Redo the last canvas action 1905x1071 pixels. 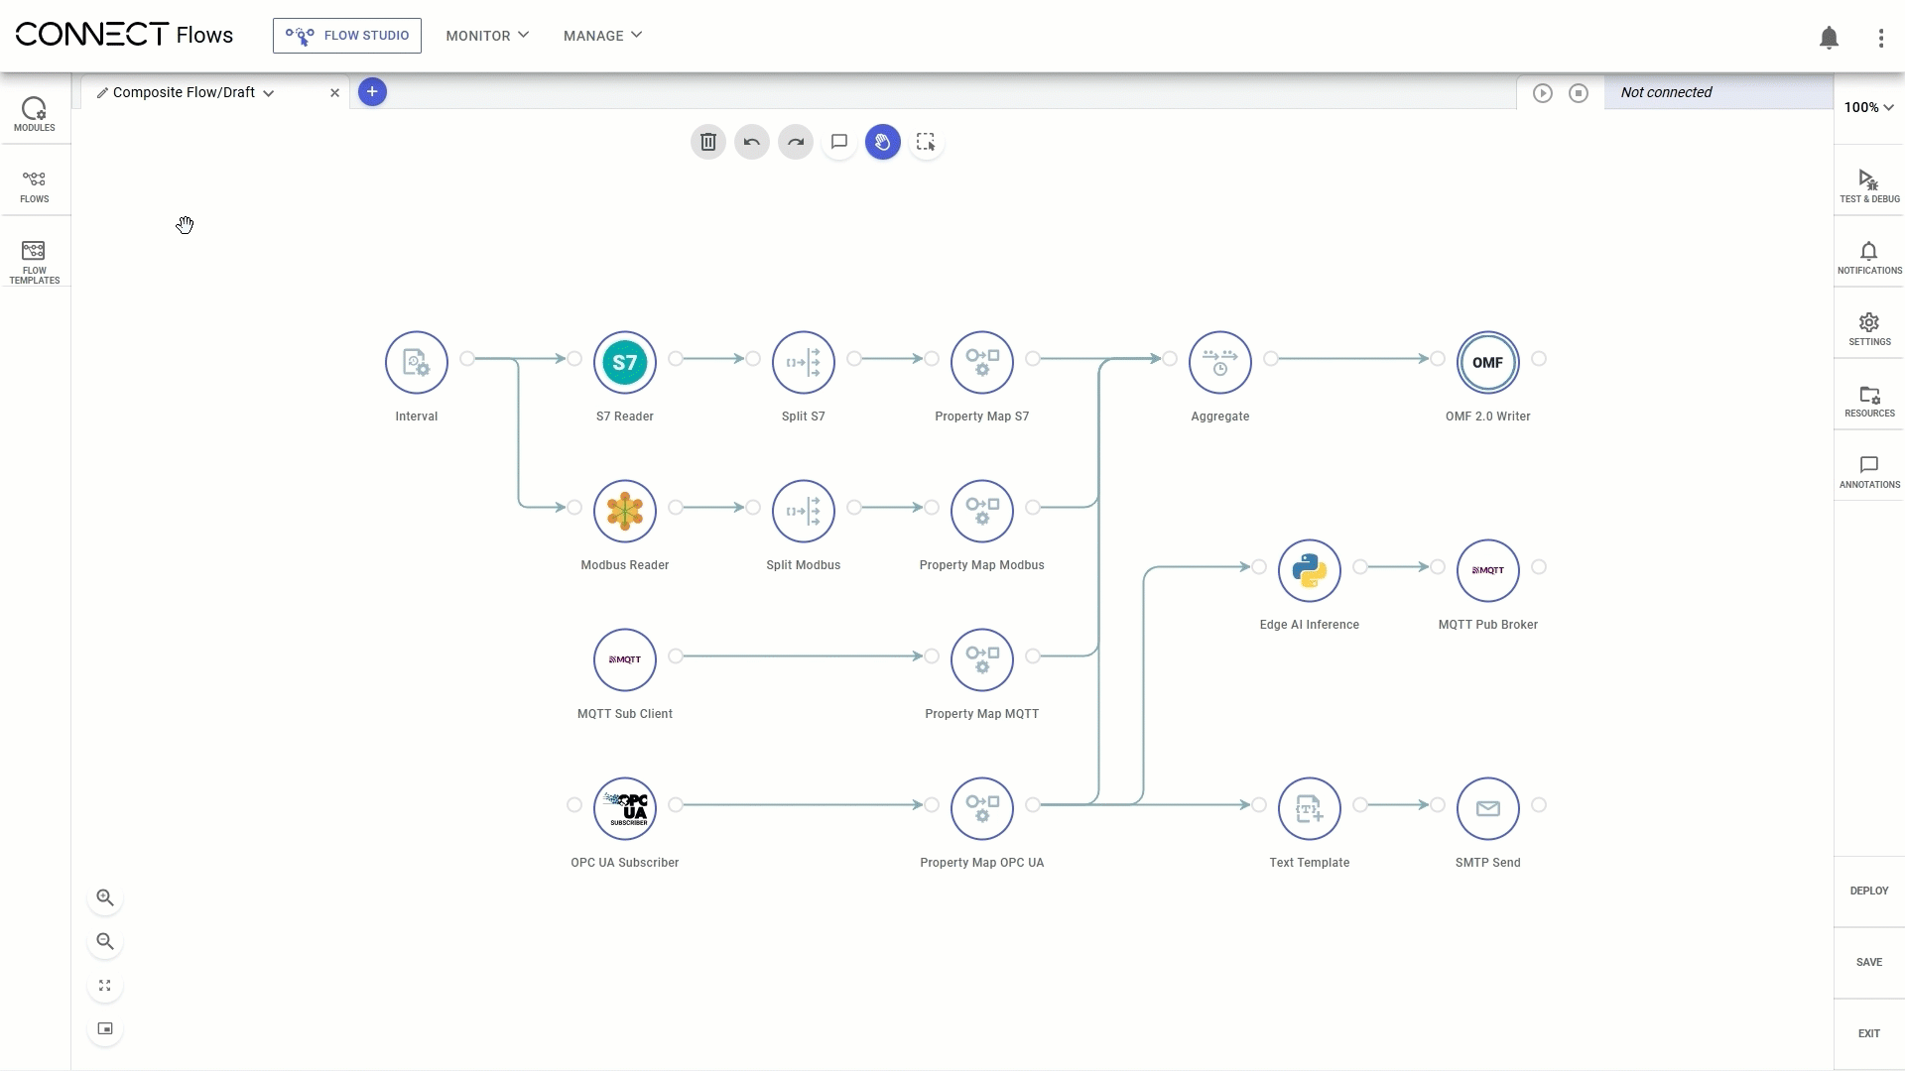pos(796,142)
